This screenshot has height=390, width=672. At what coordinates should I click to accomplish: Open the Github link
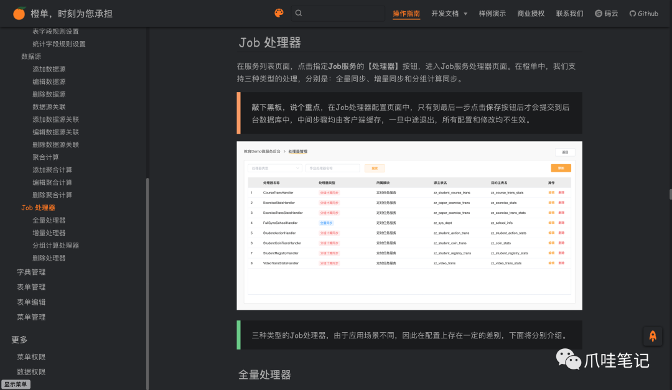644,14
